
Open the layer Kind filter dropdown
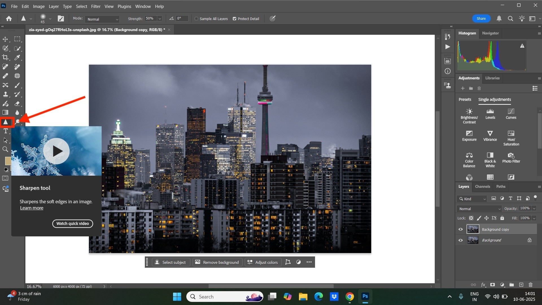472,199
